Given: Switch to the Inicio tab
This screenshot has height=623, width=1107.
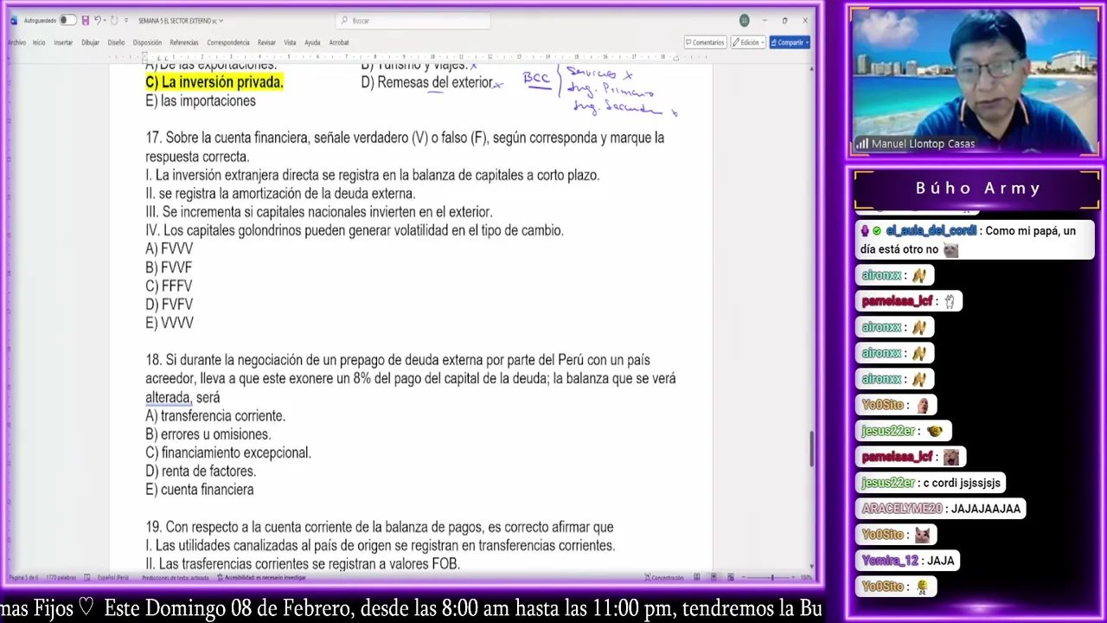Looking at the screenshot, I should pos(39,42).
